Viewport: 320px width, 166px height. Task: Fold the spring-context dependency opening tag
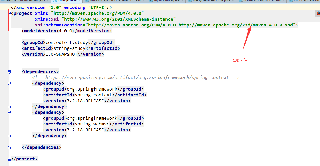pos(9,83)
